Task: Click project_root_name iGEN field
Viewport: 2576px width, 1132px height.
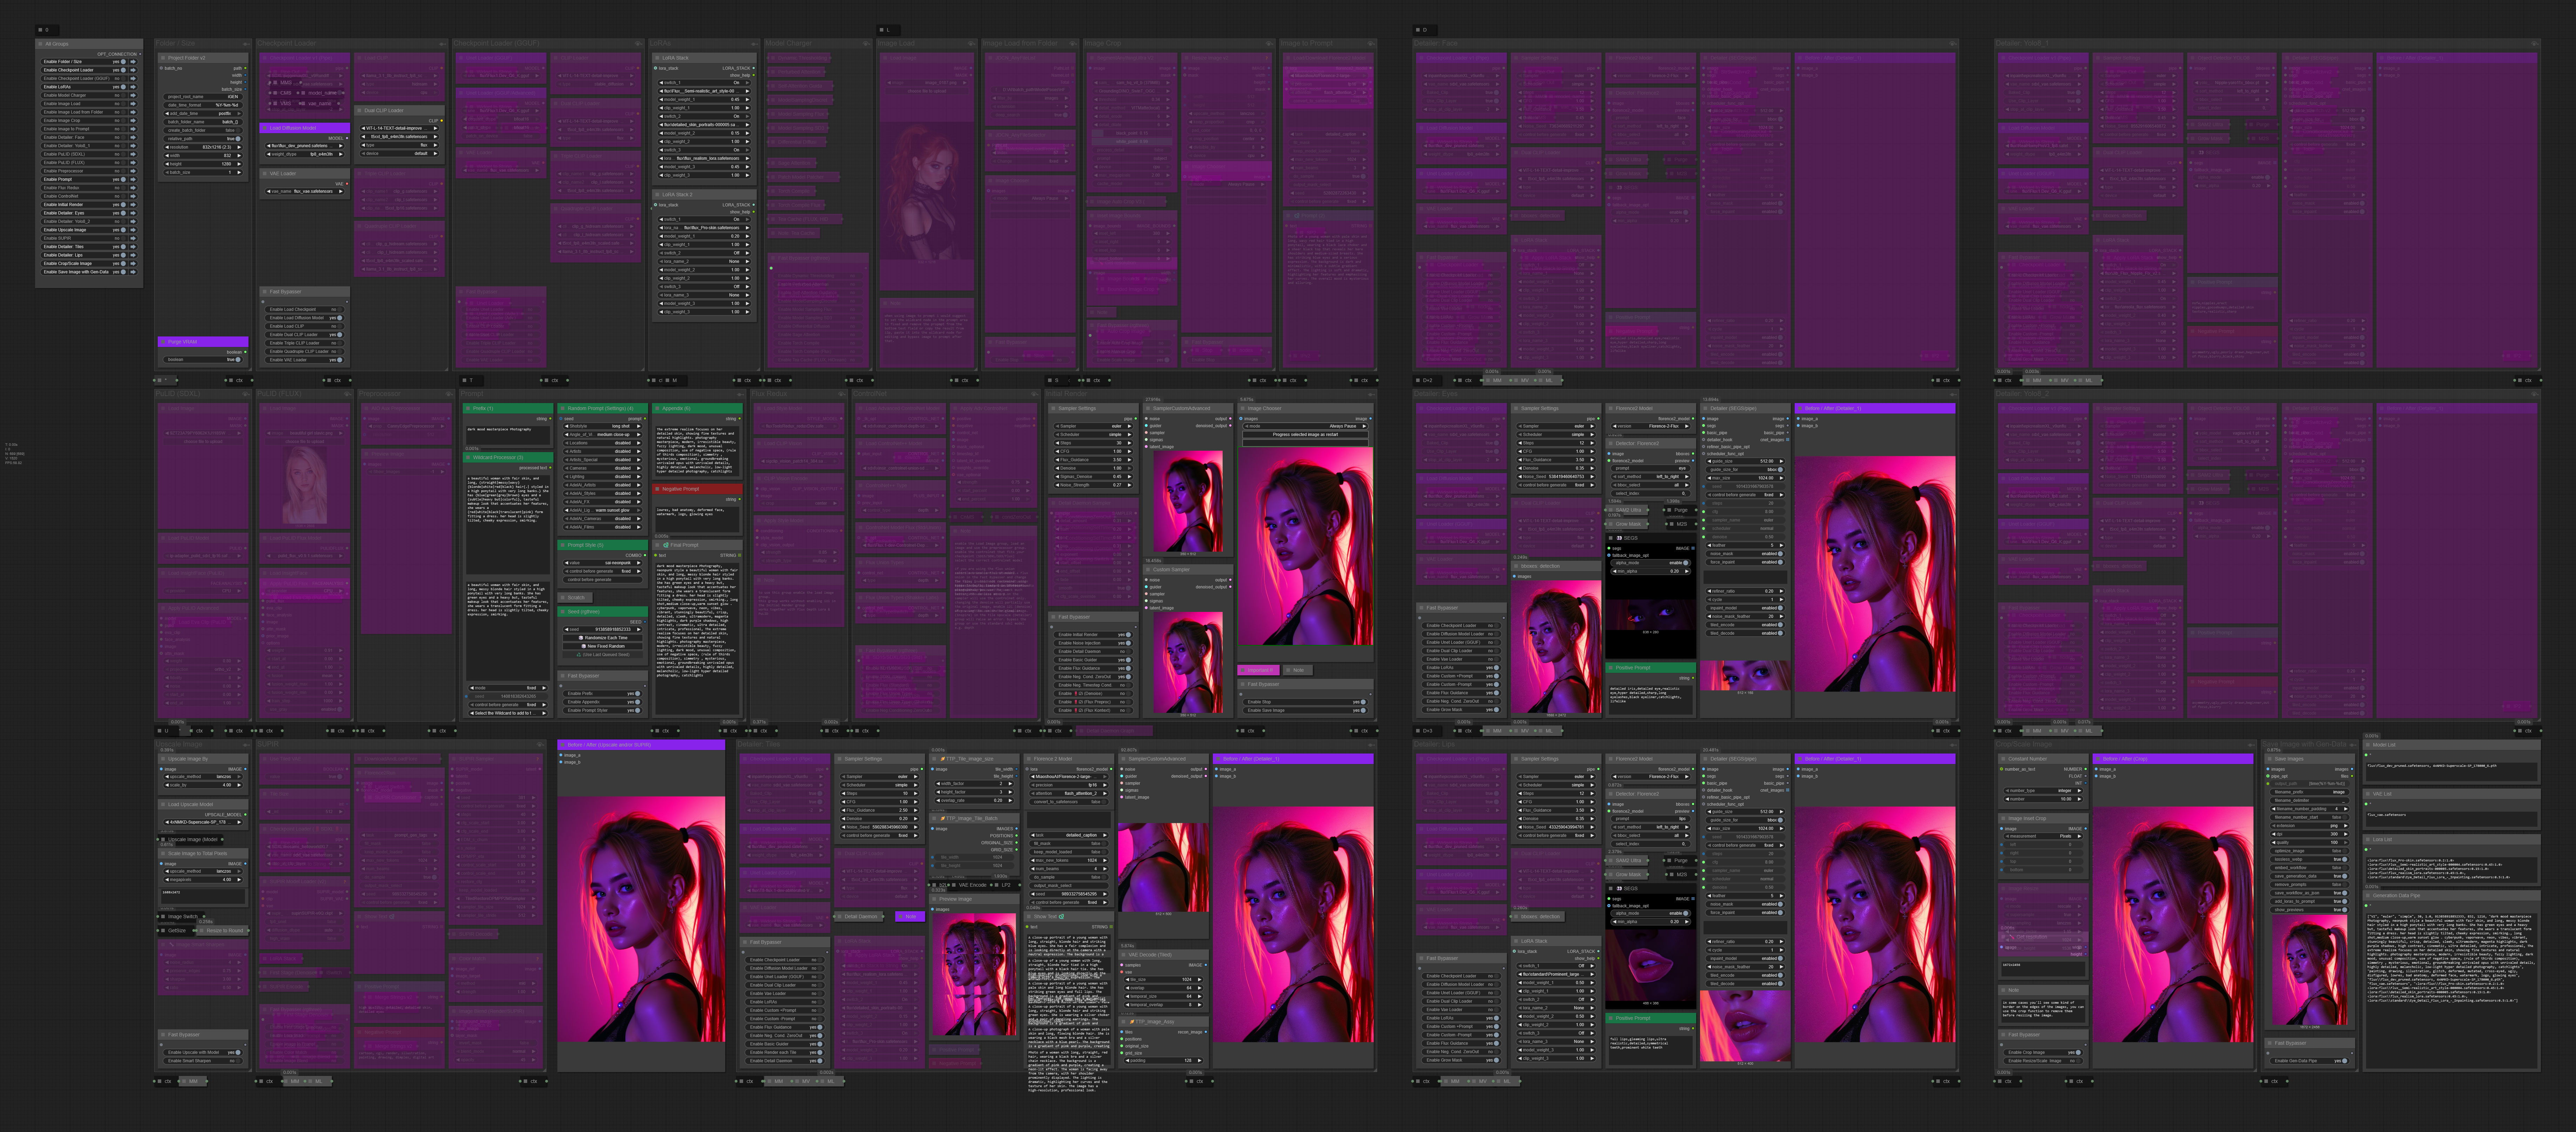Action: point(203,97)
